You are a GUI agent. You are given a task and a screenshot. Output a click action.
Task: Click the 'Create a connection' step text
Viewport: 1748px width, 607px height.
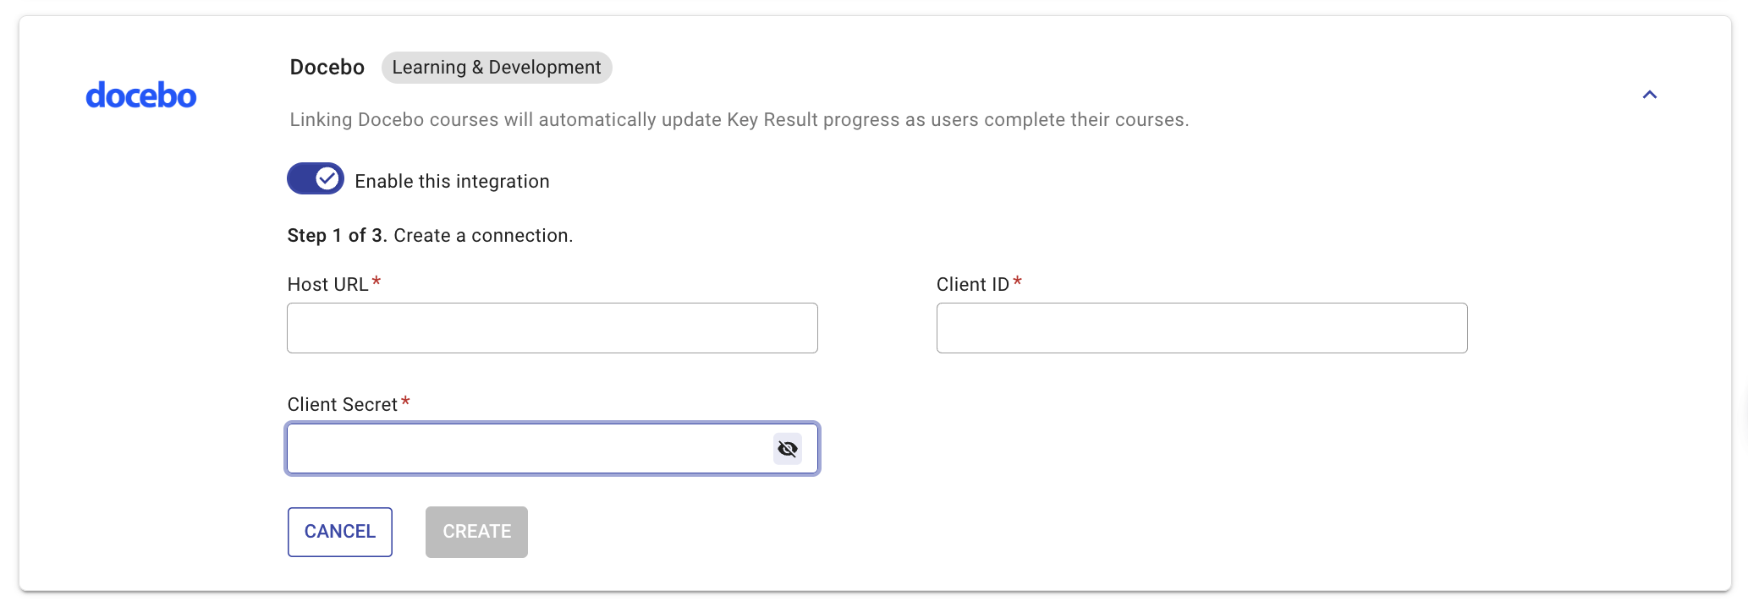pyautogui.click(x=483, y=235)
